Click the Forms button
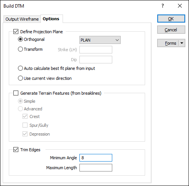The image size is (189, 186). pyautogui.click(x=168, y=43)
